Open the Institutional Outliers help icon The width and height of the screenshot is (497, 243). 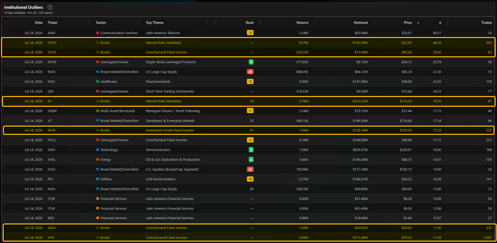pos(50,7)
